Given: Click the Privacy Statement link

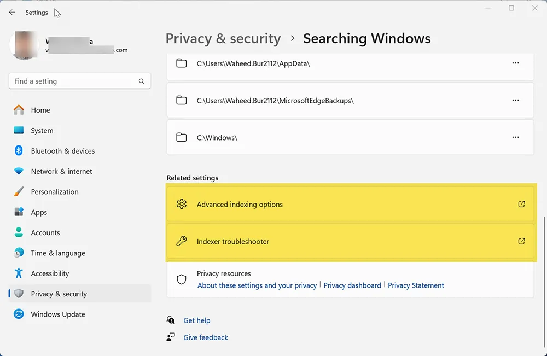Looking at the screenshot, I should [x=416, y=285].
